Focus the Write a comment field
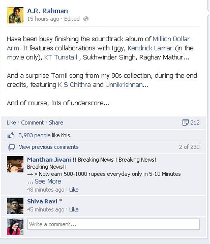The width and height of the screenshot is (210, 244). point(113,224)
